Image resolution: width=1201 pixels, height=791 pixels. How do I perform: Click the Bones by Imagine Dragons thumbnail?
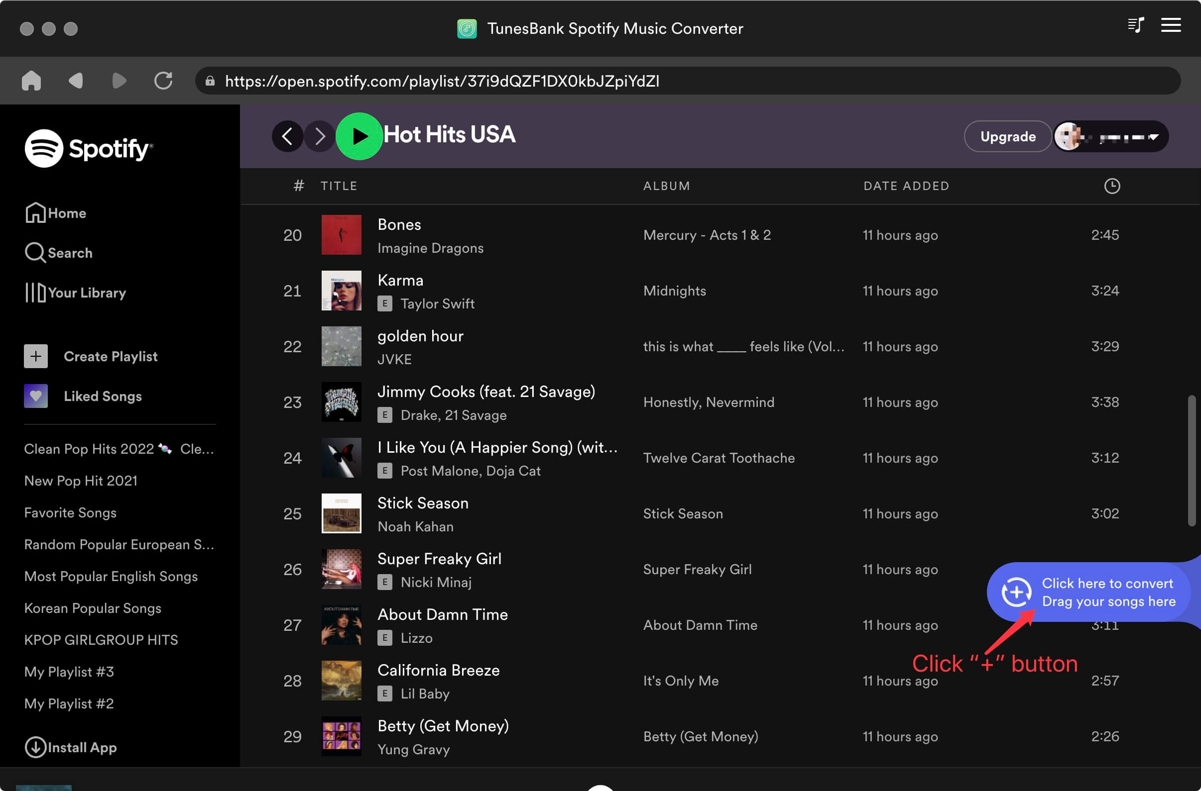(x=341, y=235)
